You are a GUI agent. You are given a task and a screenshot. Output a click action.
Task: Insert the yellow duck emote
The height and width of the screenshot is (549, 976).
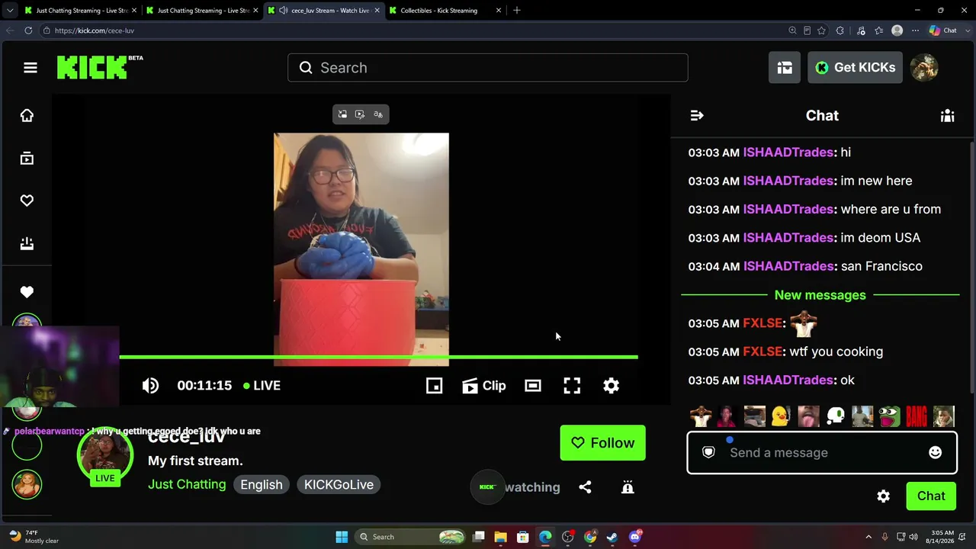(780, 416)
